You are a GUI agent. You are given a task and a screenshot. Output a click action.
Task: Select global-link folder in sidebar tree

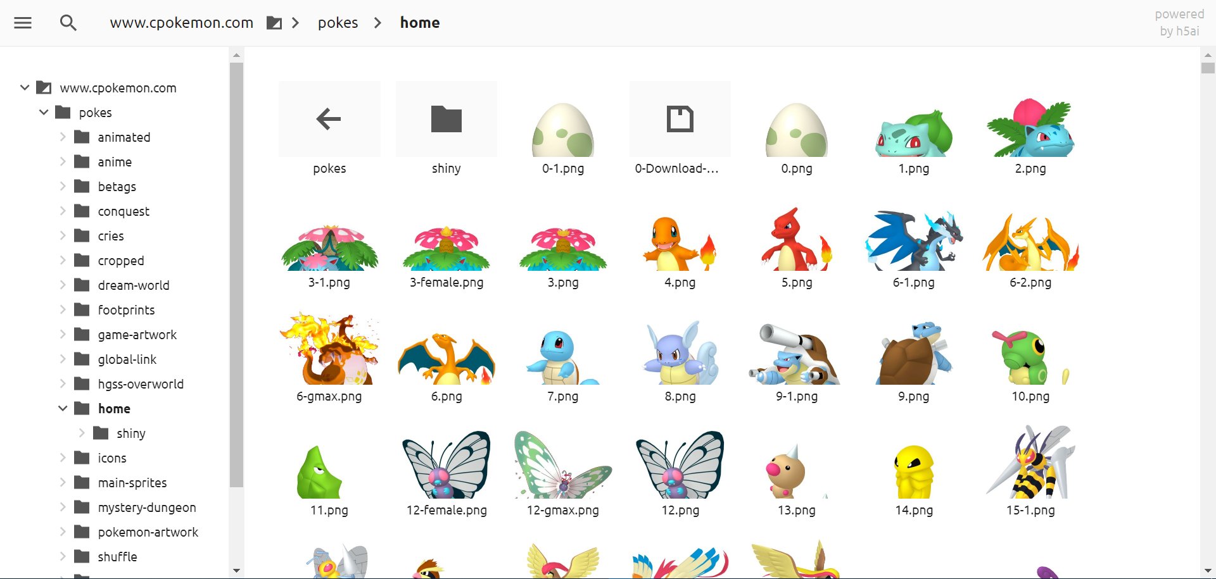(115, 359)
